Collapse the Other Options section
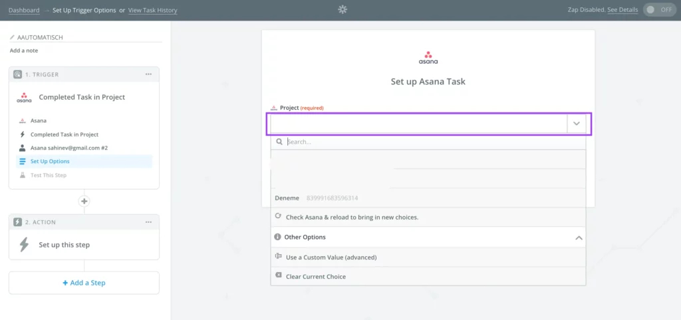Viewport: 681px width, 320px height. click(579, 238)
